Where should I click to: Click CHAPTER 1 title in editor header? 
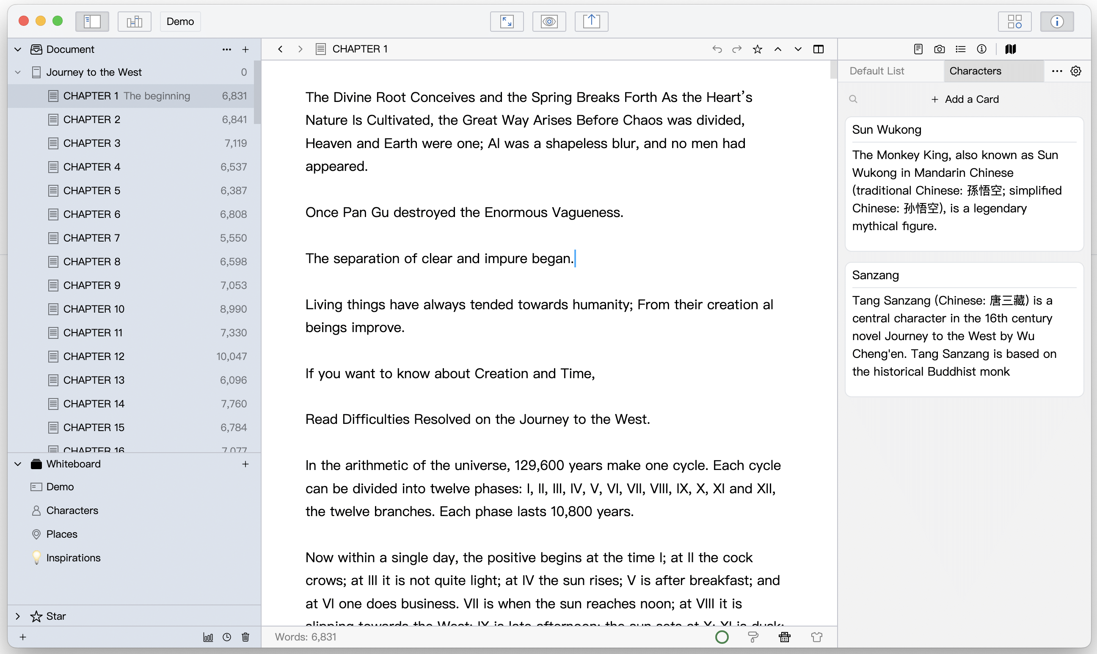[x=360, y=49]
